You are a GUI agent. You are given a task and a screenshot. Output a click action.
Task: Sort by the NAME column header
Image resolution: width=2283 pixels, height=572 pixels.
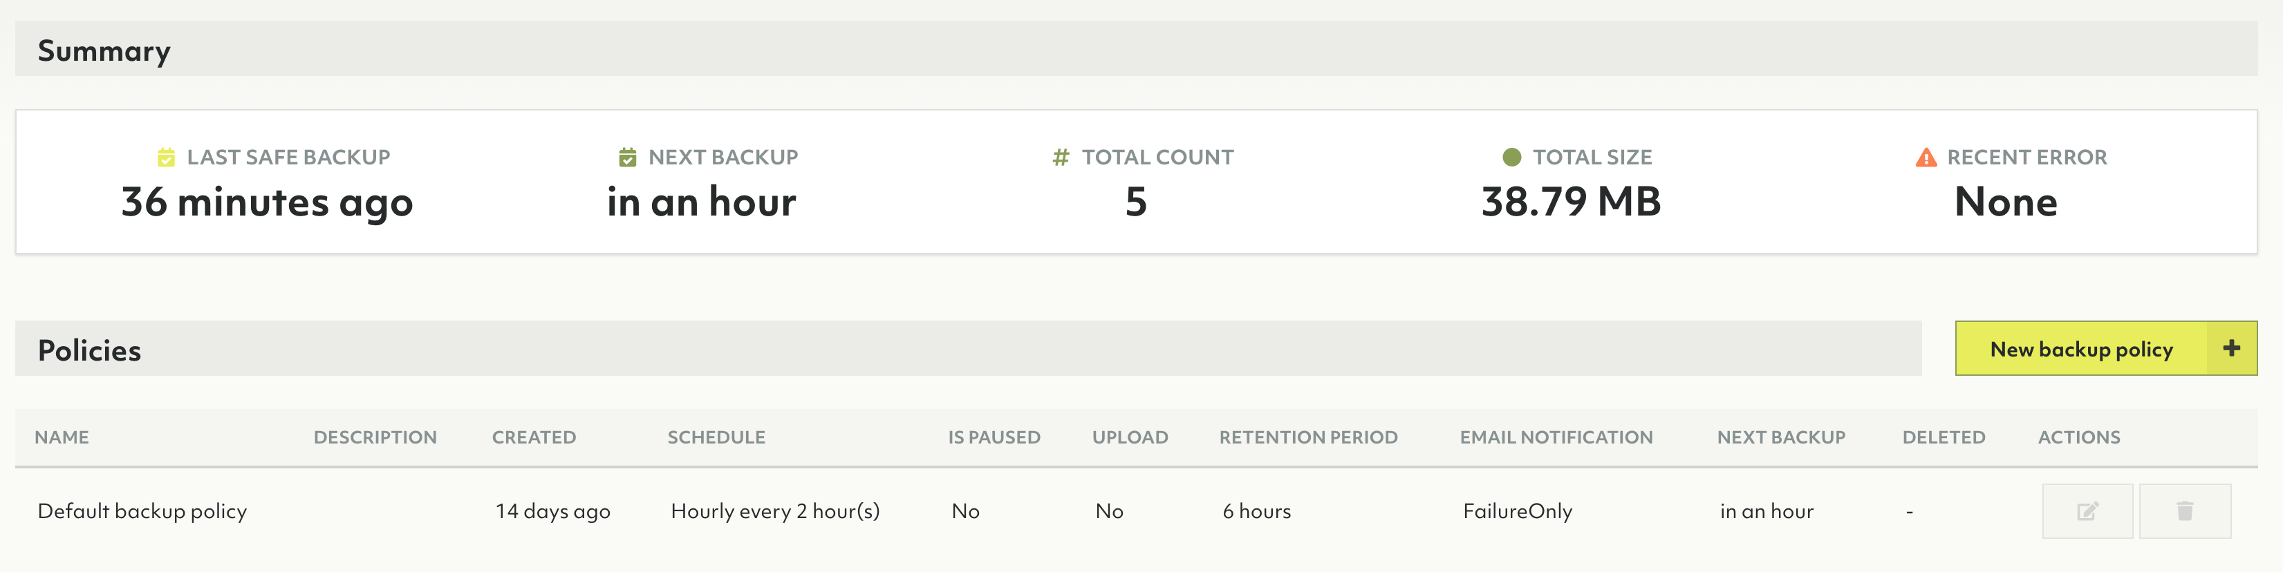(x=62, y=437)
